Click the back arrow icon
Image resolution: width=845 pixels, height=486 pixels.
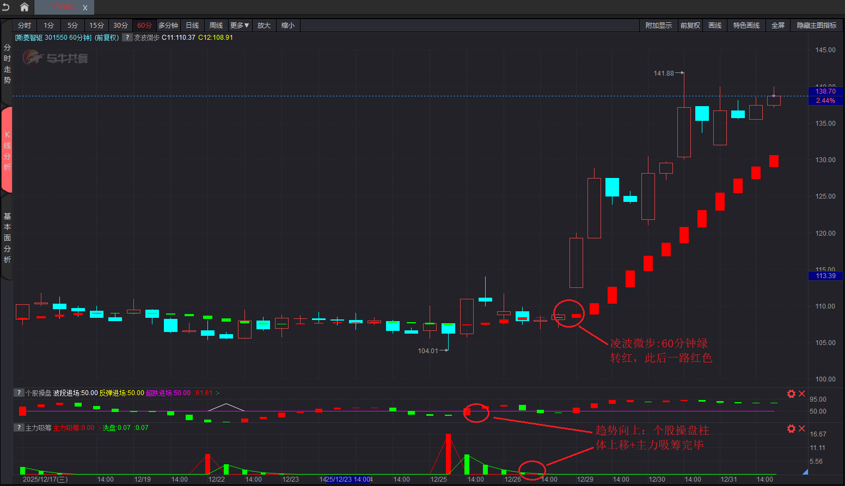pos(7,7)
